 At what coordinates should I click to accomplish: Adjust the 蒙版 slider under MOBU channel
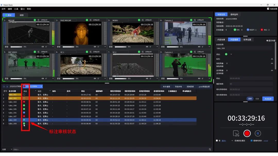(120, 47)
